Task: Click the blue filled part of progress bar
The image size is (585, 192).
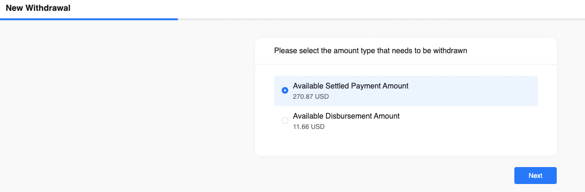Action: tap(89, 19)
